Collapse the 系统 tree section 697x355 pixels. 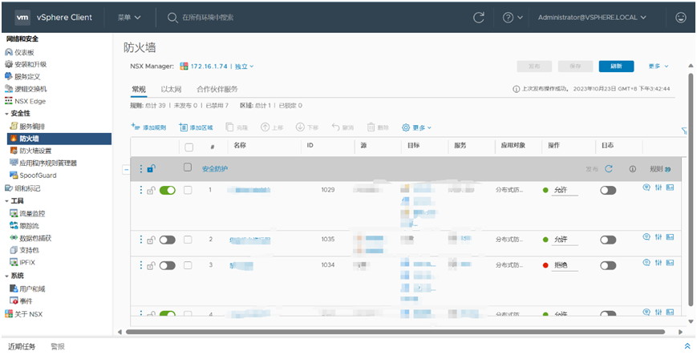tap(6, 276)
